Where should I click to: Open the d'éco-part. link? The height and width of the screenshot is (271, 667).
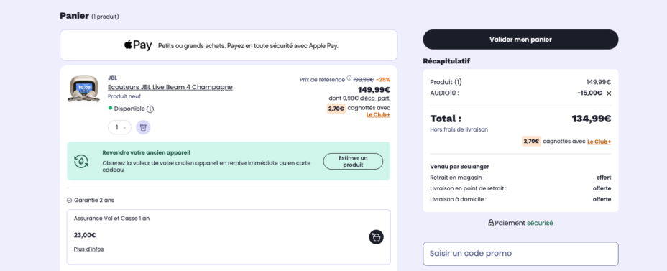coord(374,98)
